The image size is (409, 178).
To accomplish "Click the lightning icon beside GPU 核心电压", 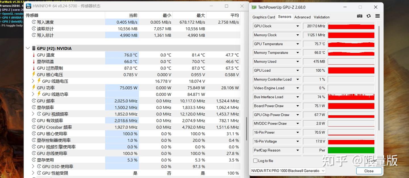I will (x=34, y=74).
